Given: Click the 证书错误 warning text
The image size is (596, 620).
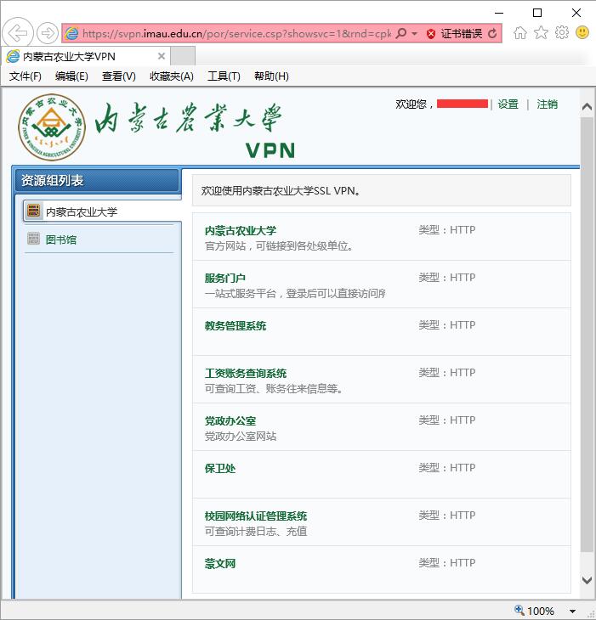Looking at the screenshot, I should point(462,34).
